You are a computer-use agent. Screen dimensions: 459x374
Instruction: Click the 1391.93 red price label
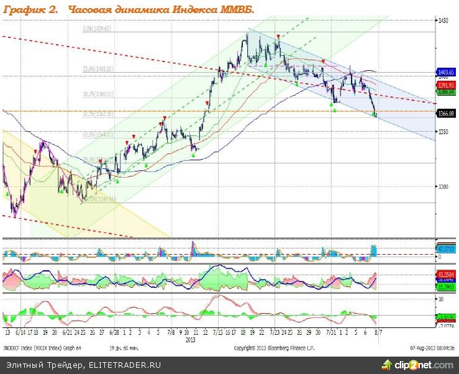[447, 84]
